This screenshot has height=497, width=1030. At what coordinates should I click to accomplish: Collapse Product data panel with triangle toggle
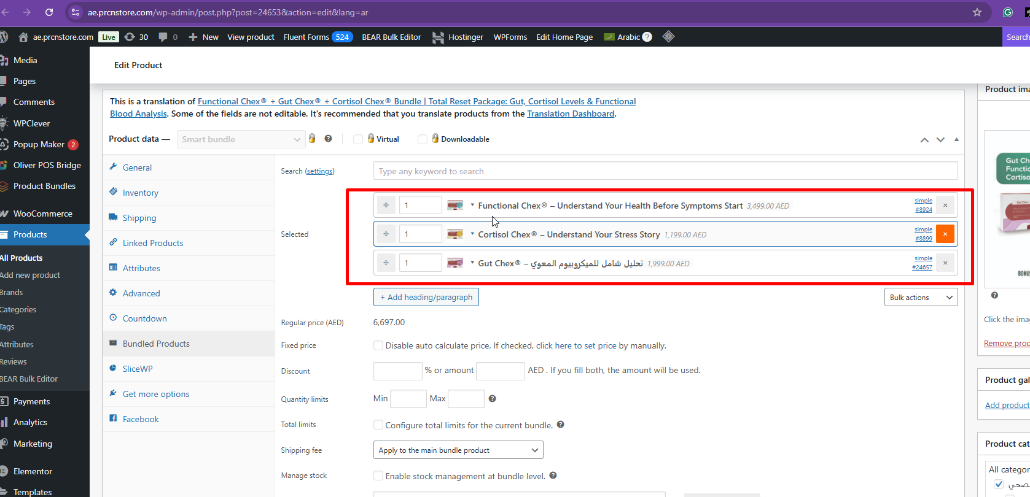click(956, 139)
